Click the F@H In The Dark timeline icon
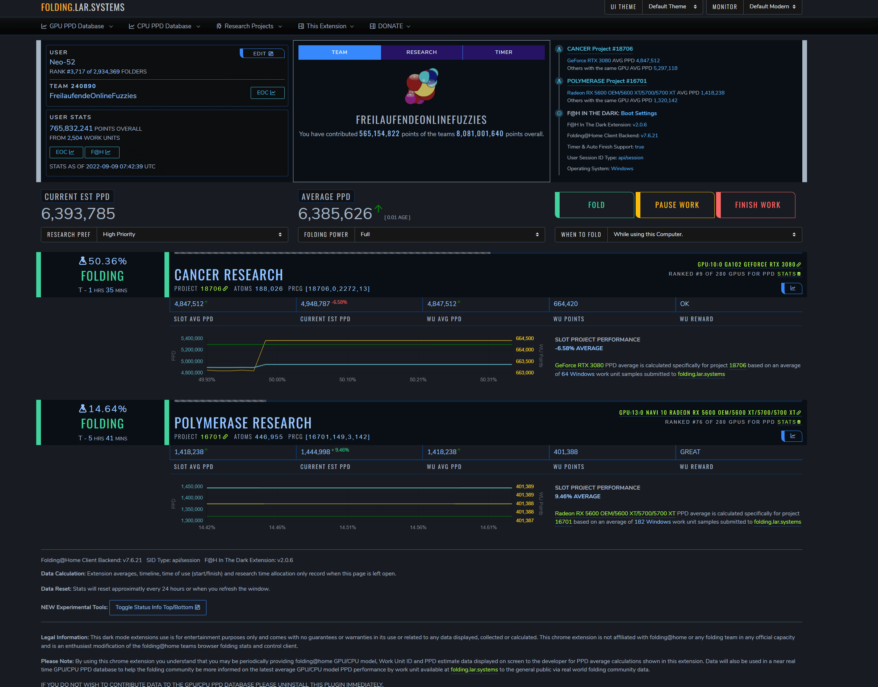Viewport: 878px width, 687px height. pyautogui.click(x=559, y=113)
